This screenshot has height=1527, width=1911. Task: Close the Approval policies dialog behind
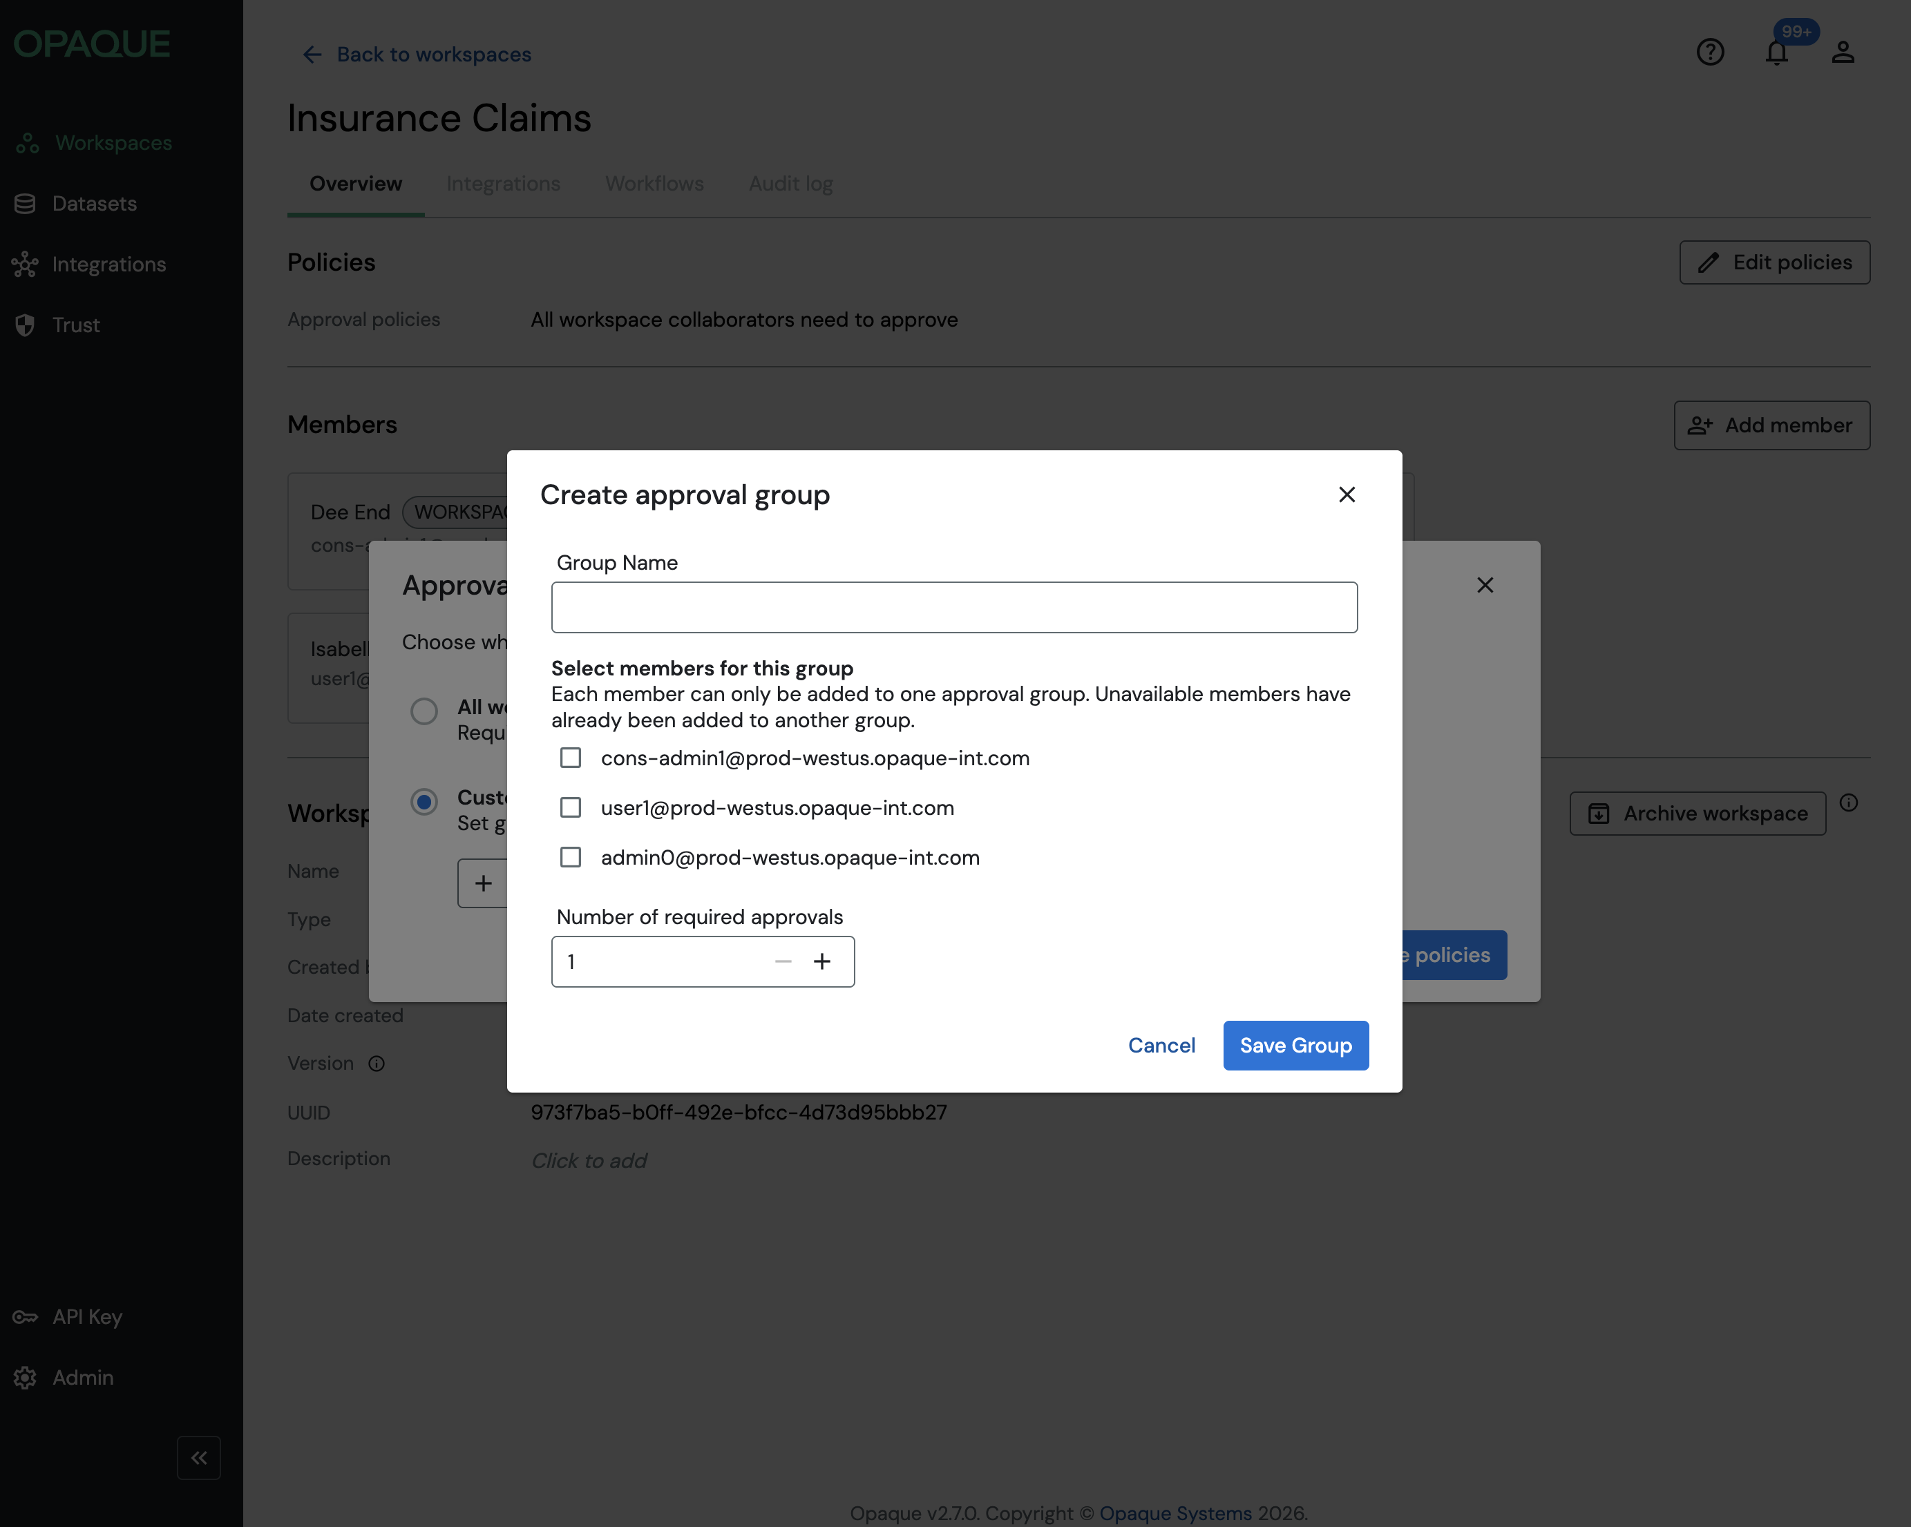tap(1485, 585)
